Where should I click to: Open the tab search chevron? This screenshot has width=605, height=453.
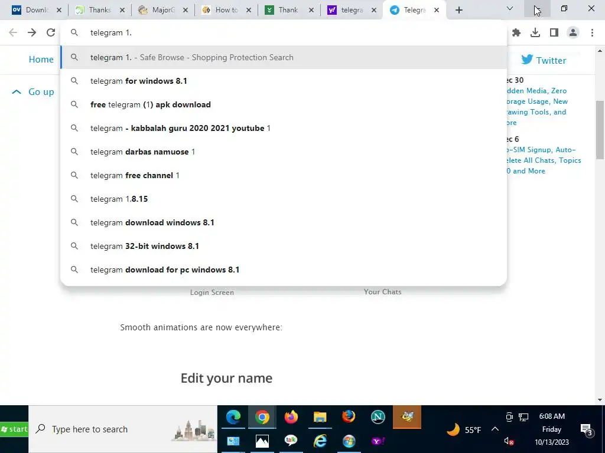[510, 8]
